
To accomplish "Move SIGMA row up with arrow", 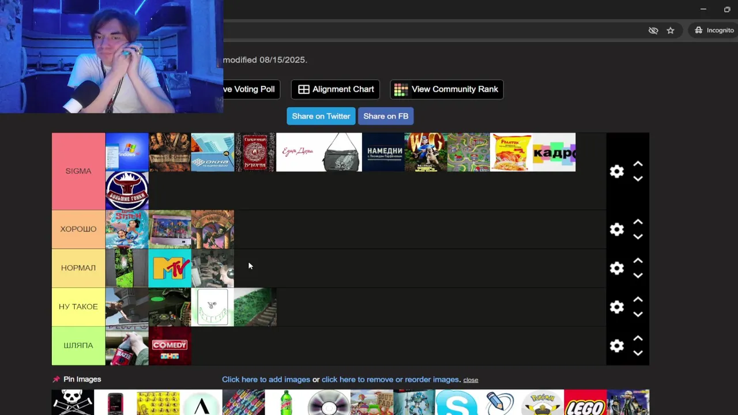I will 638,164.
